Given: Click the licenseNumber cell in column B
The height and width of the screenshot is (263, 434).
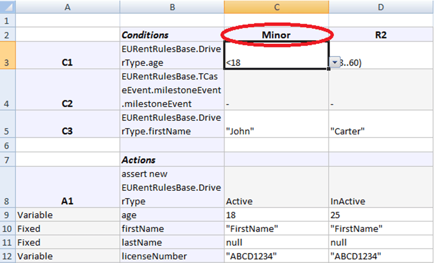Looking at the screenshot, I should 172,256.
